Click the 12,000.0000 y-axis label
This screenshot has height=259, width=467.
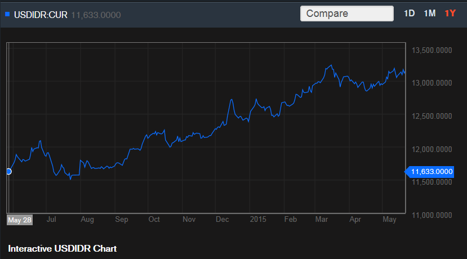click(x=432, y=149)
